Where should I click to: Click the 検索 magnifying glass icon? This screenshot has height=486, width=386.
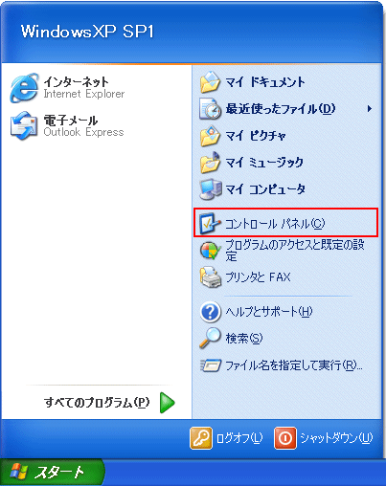tap(210, 338)
